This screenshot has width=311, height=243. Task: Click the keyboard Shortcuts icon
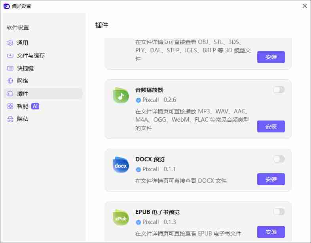tap(11, 68)
